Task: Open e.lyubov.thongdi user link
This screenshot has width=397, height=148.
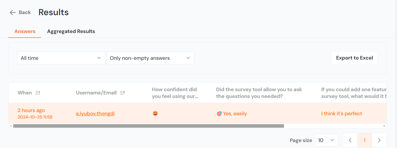Action: (95, 114)
